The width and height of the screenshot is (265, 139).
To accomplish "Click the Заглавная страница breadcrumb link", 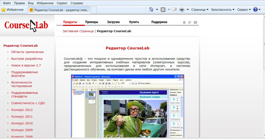I will tap(78, 31).
